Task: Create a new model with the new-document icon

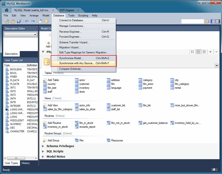Action: pos(7,21)
